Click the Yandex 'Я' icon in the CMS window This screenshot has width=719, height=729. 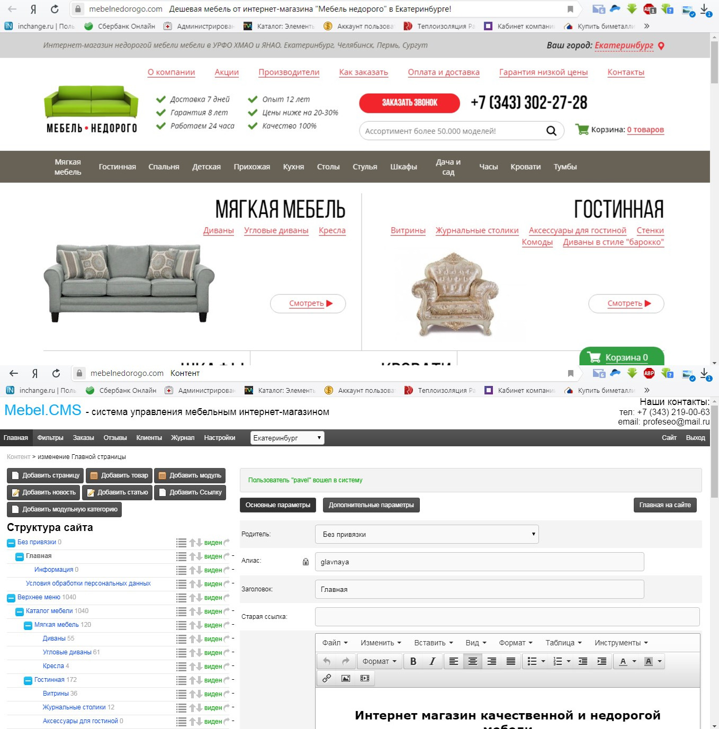(x=35, y=373)
